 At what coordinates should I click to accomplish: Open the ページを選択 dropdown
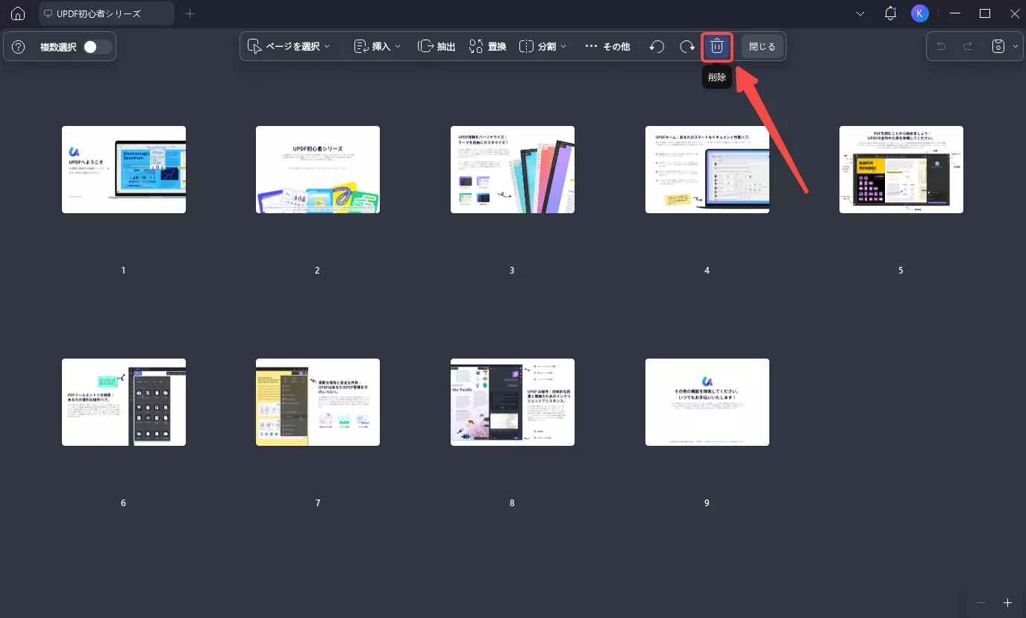pyautogui.click(x=290, y=46)
